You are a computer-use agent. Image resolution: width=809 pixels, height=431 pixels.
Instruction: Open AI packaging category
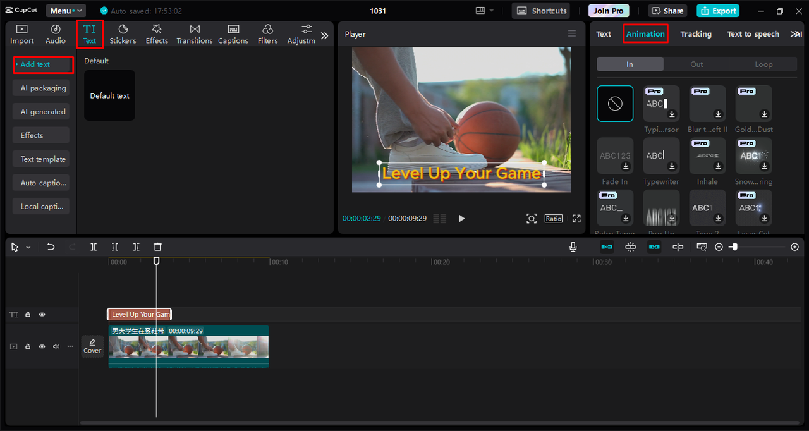(41, 88)
